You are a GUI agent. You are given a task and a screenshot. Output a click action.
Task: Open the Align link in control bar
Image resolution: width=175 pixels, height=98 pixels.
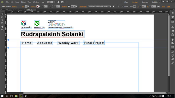point(163,6)
